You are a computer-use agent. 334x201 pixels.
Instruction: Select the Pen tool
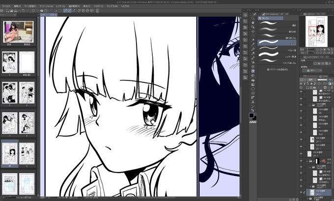point(253,49)
